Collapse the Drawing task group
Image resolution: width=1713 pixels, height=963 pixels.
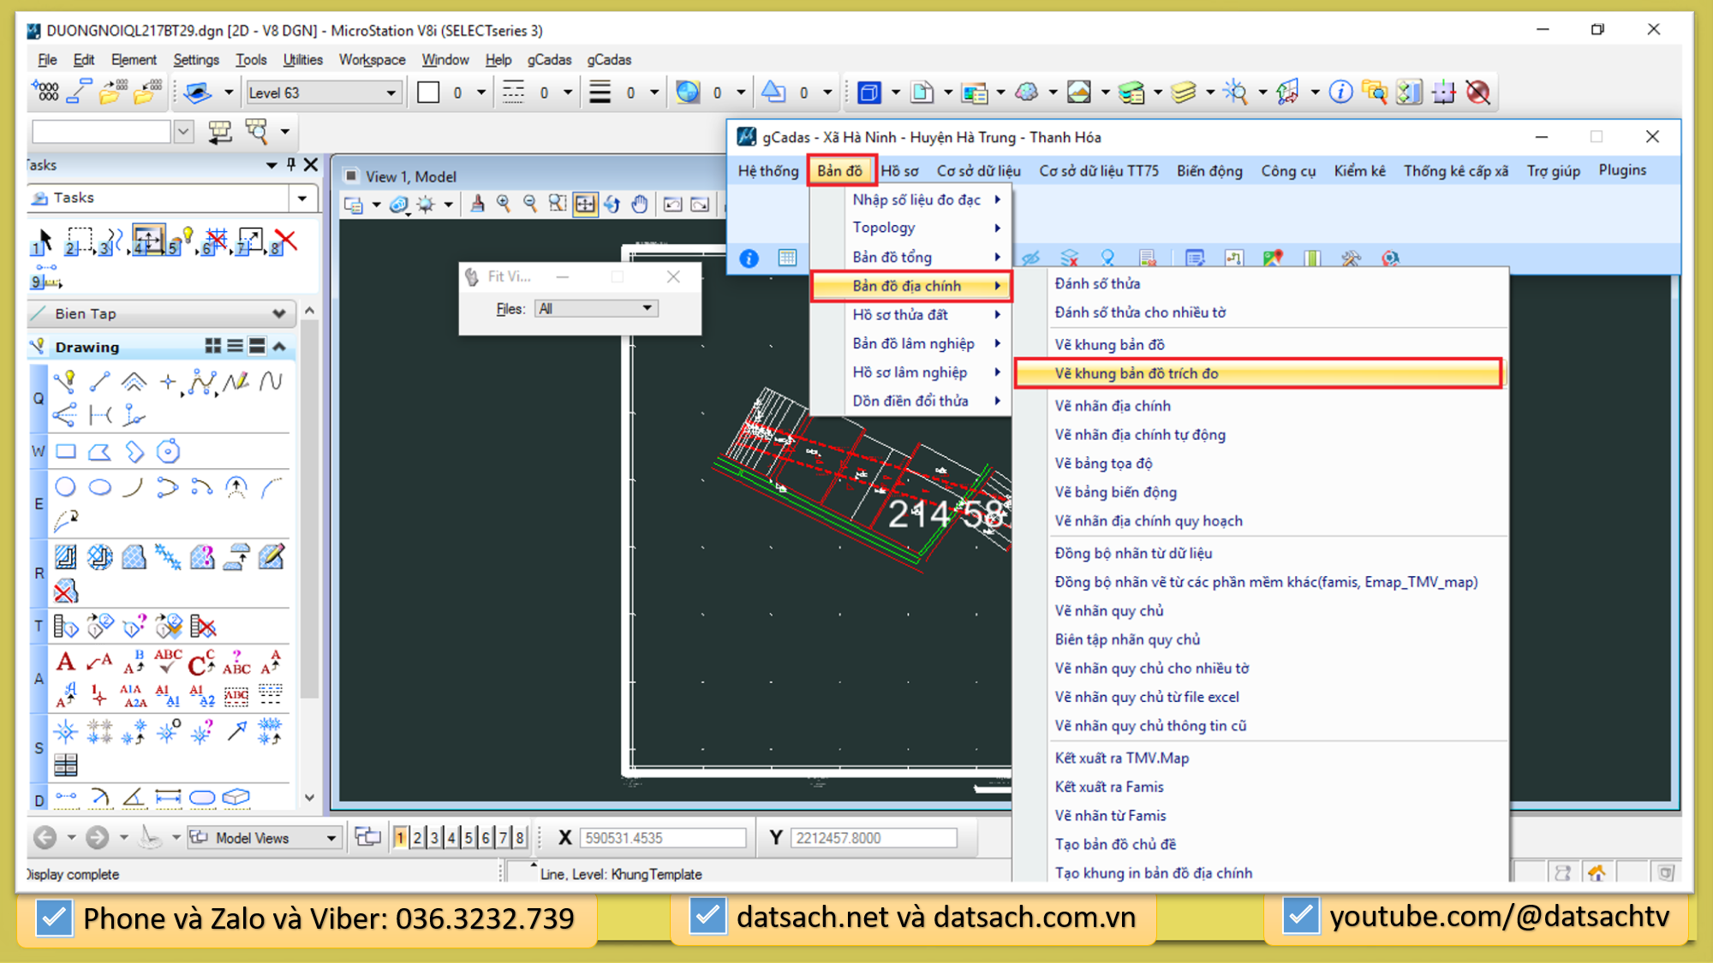tap(279, 347)
